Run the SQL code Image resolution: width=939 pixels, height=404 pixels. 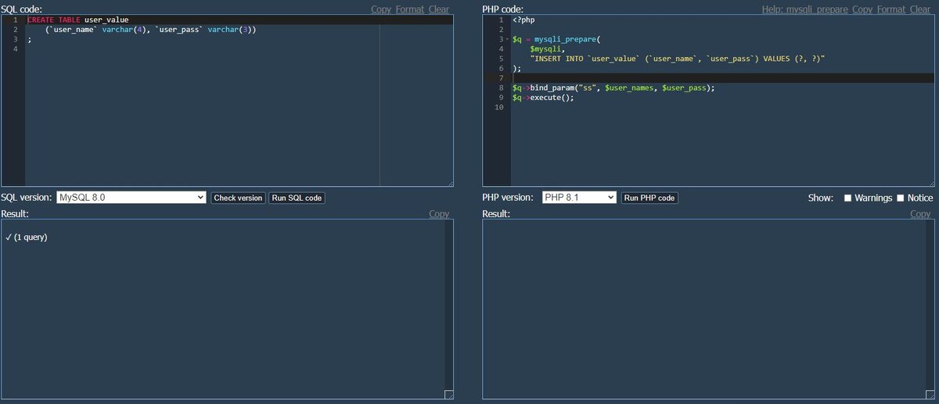tap(297, 198)
